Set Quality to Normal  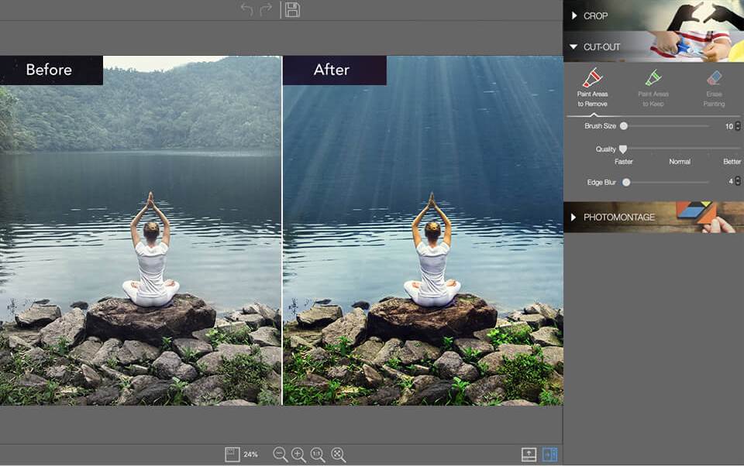pyautogui.click(x=680, y=162)
